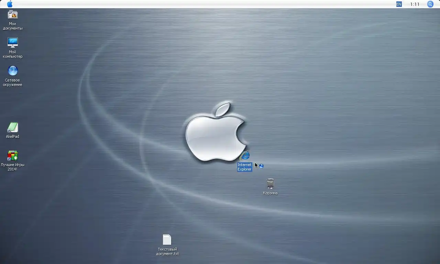Screen dimensions: 440x264
Task: Click the clock showing 1:11
Action: 415,4
